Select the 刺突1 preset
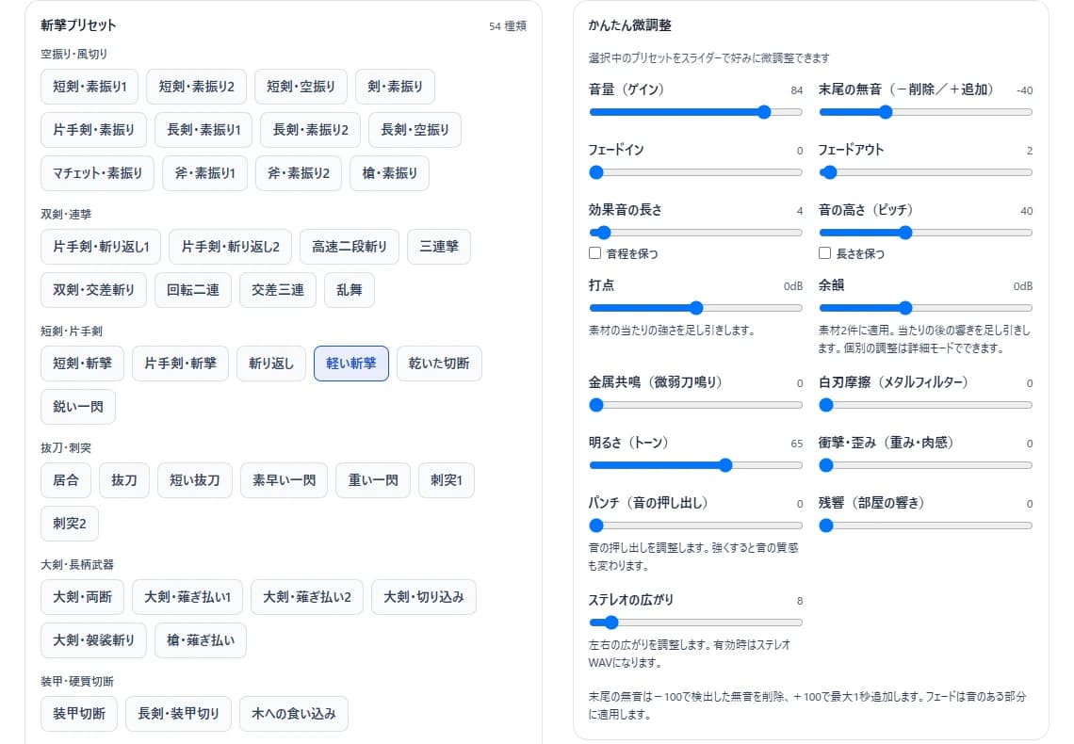Viewport: 1074px width, 744px height. pyautogui.click(x=446, y=479)
